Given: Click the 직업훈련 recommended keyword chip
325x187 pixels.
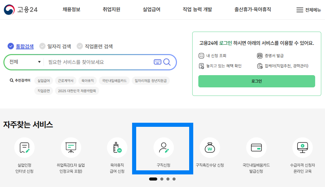Looking at the screenshot, I should click(x=43, y=91).
